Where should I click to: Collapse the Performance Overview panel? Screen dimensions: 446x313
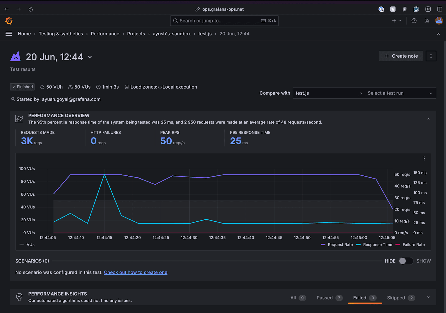428,118
